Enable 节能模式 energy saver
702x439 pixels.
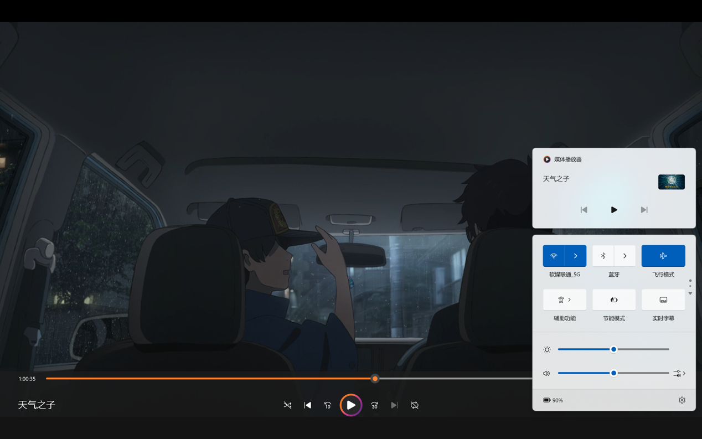tap(613, 299)
